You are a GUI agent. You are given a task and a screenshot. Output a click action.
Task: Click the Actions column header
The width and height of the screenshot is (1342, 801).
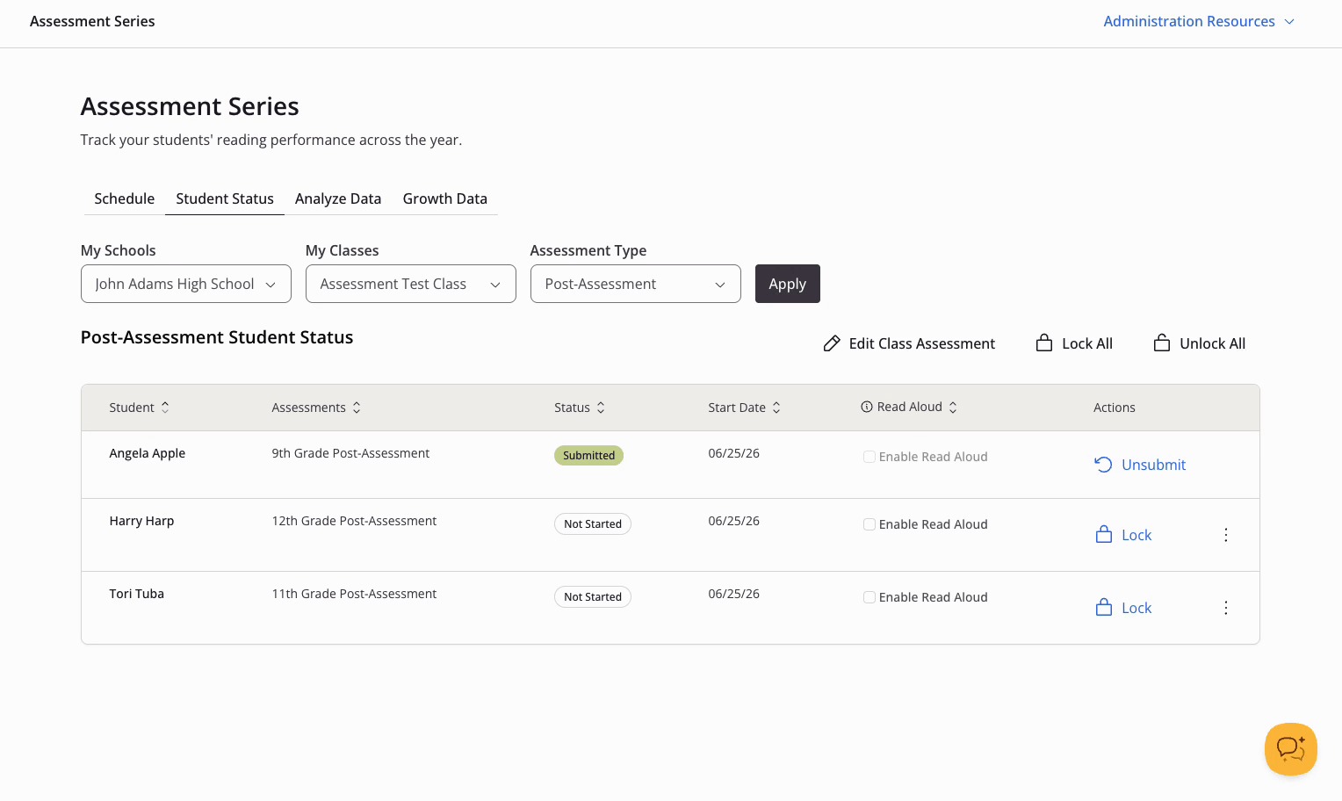coord(1115,408)
